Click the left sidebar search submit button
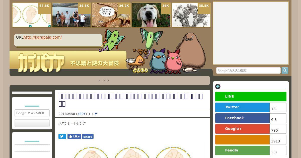The image size is (301, 158). tap(32, 123)
